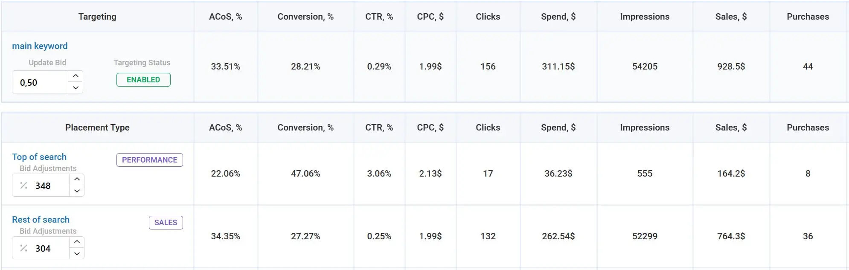Image resolution: width=849 pixels, height=270 pixels.
Task: Open the Top of search placement
Action: 39,157
